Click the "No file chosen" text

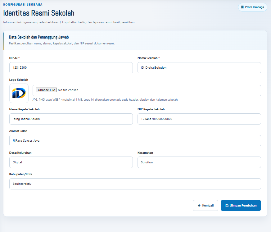[x=68, y=90]
